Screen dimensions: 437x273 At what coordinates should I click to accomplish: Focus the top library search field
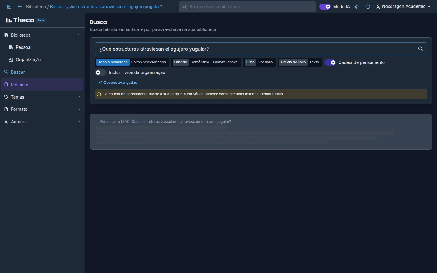247,7
